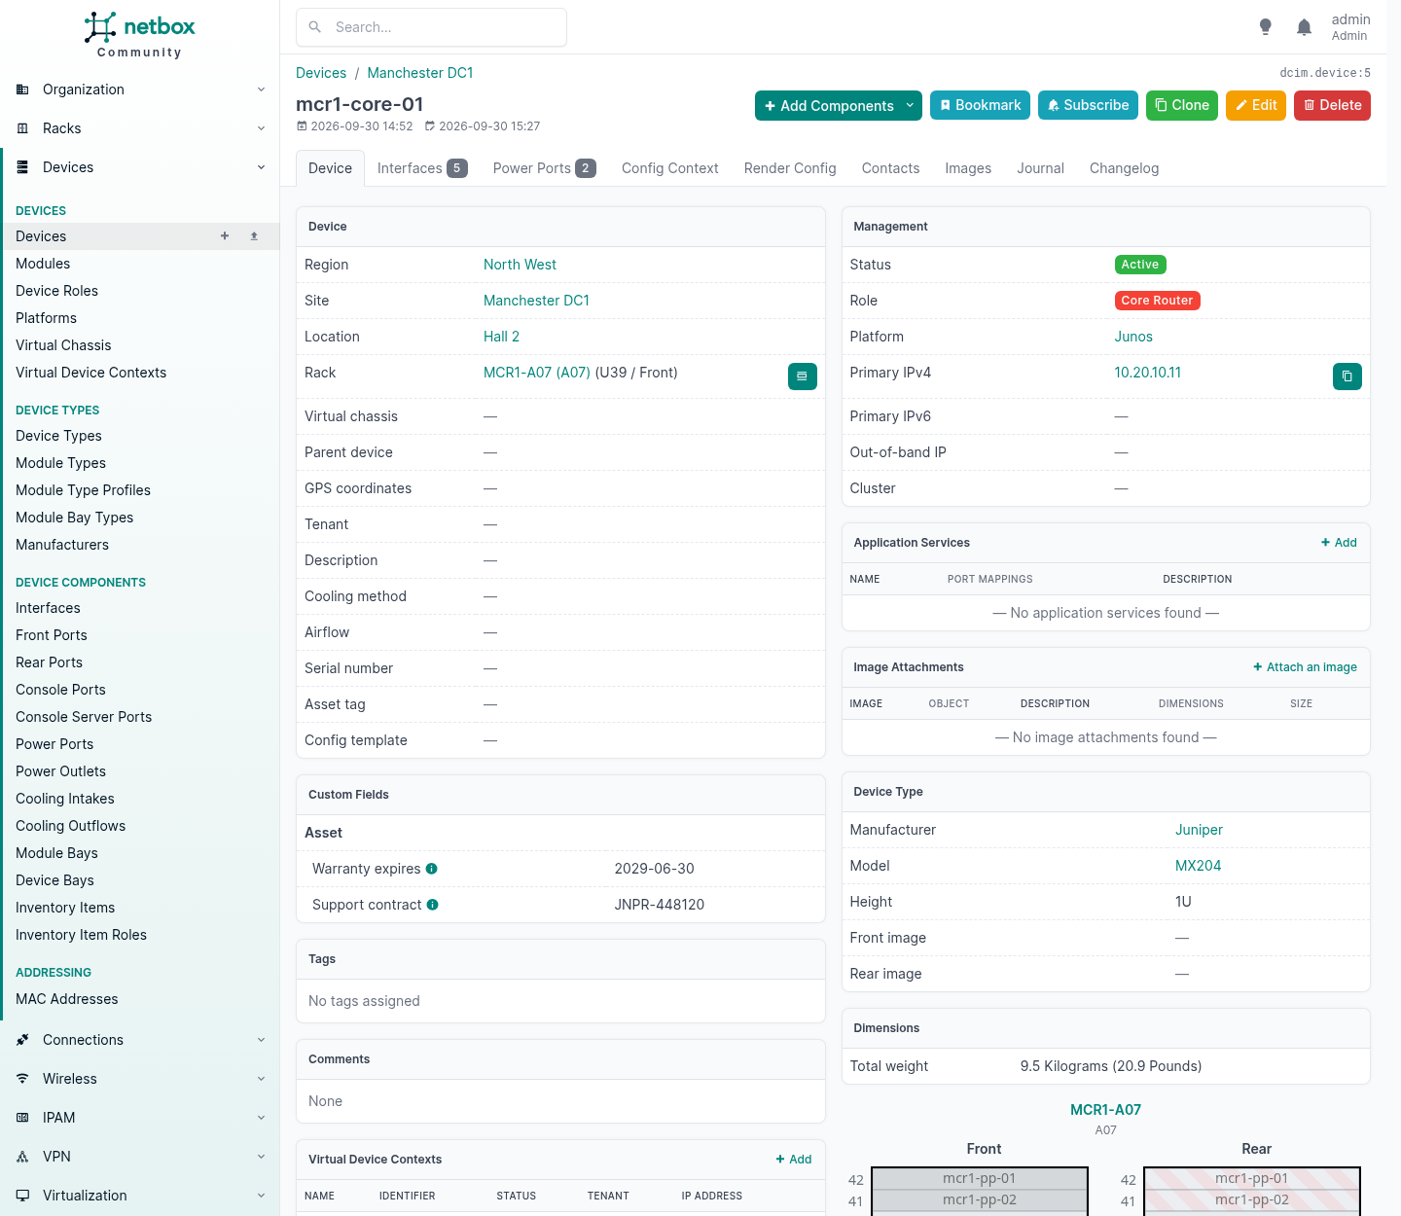Expand the IPAM section chevron
The image size is (1401, 1216).
pyautogui.click(x=261, y=1118)
